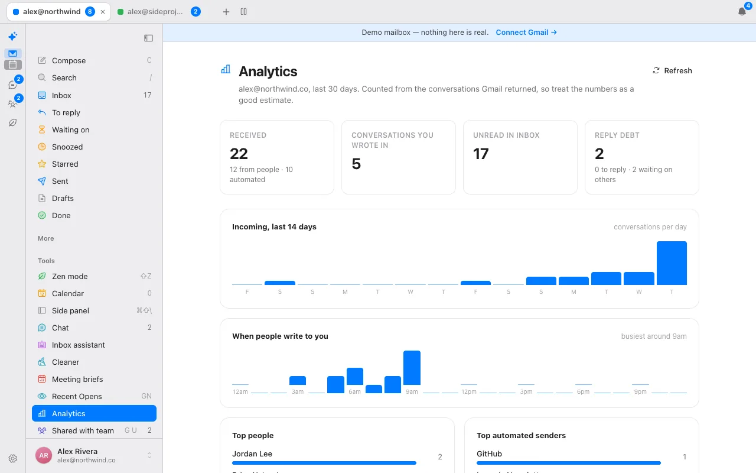Select Analytics in the sidebar
The height and width of the screenshot is (473, 756).
(94, 413)
